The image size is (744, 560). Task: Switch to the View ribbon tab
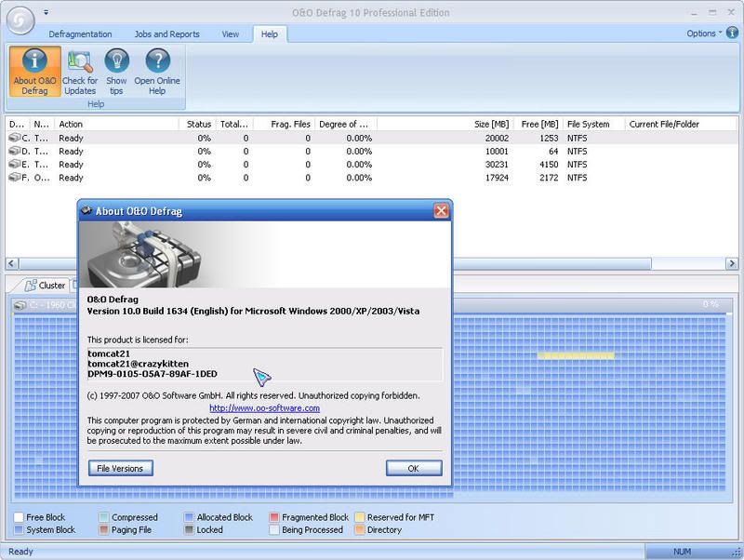(230, 34)
